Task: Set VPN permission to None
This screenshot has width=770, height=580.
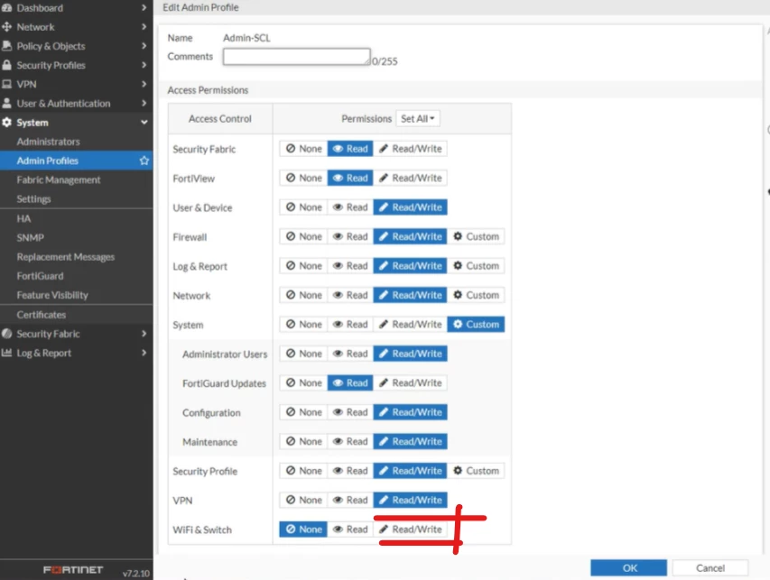Action: [303, 500]
